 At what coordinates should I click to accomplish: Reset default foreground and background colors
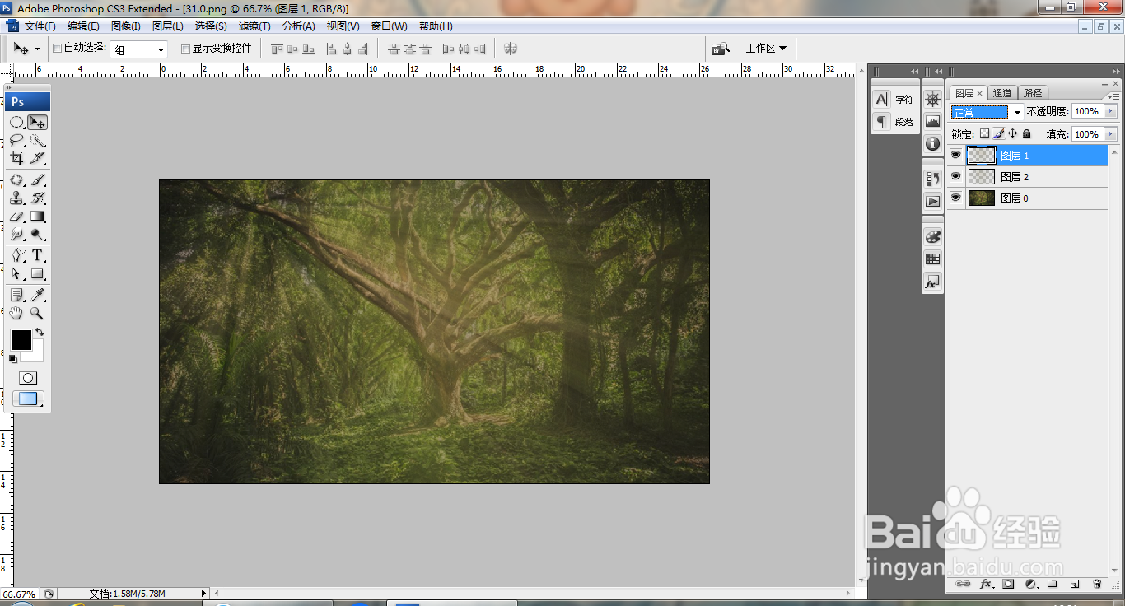pyautogui.click(x=13, y=359)
